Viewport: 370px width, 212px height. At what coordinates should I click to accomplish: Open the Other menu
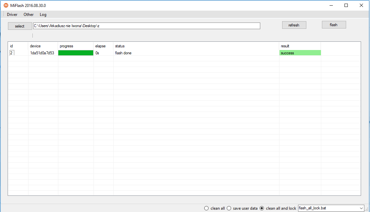(29, 15)
